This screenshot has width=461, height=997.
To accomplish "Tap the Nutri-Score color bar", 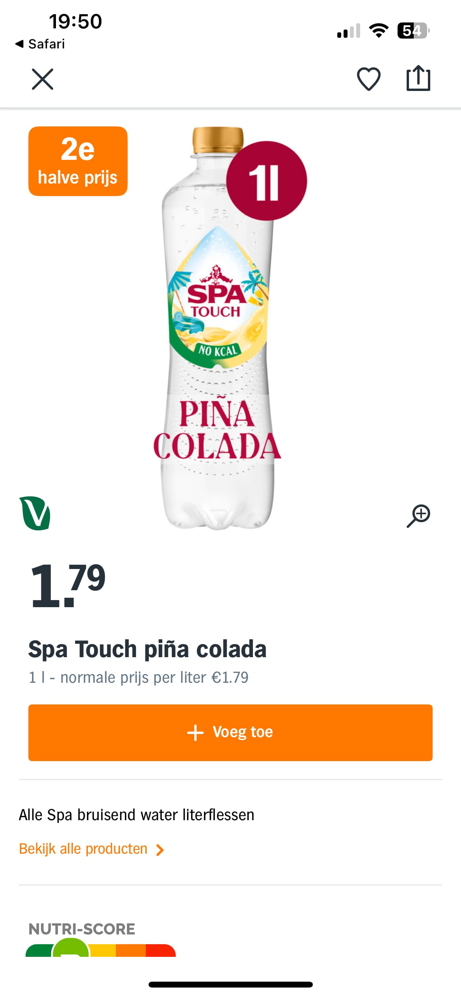I will point(100,950).
